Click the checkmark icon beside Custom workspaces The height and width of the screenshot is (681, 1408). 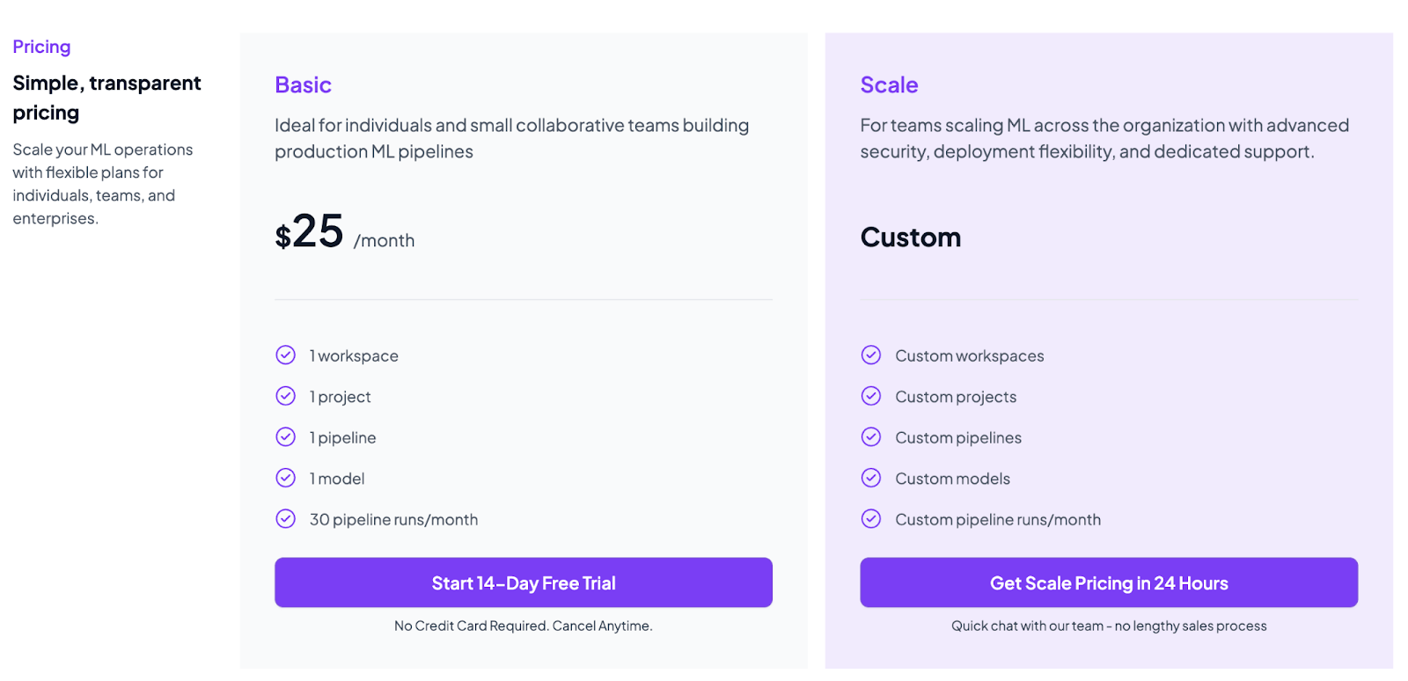pos(871,355)
